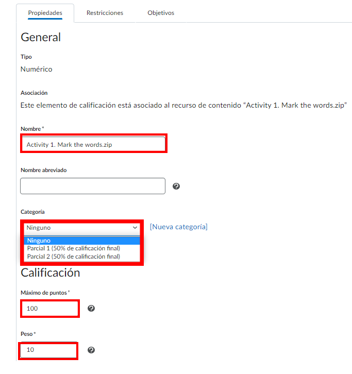
Task: Pick Parcial 2 (50% de calificación final)
Action: (x=74, y=256)
